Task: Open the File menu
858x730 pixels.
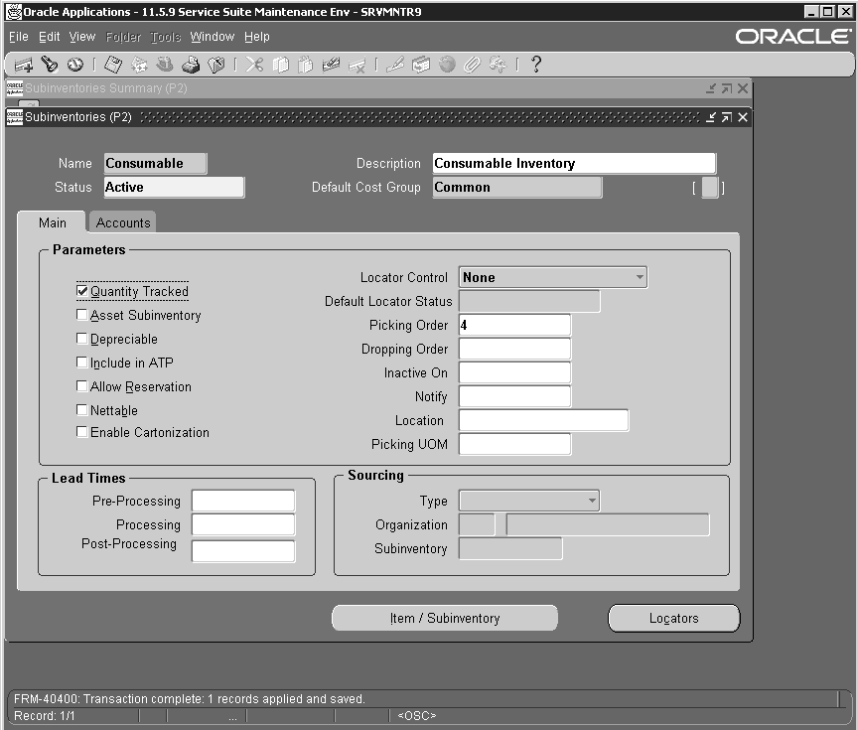Action: [x=19, y=37]
